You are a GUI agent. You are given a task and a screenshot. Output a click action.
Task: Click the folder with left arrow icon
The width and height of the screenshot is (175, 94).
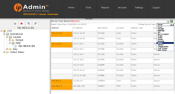click(x=35, y=23)
